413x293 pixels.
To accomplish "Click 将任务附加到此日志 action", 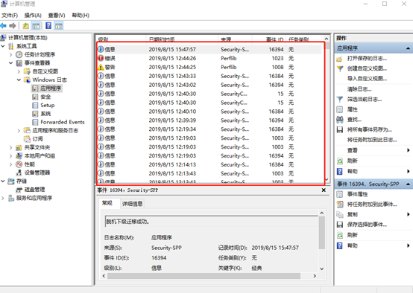I will click(372, 140).
